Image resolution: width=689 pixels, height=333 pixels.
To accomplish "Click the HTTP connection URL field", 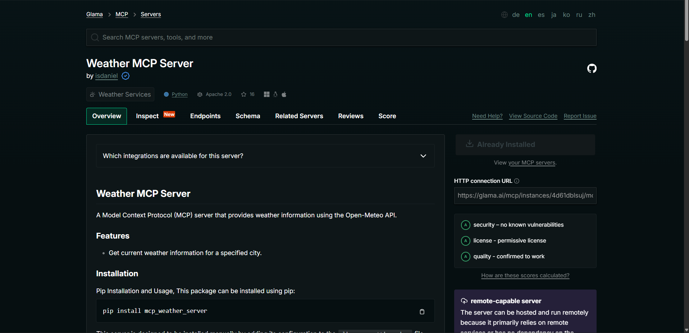I will pyautogui.click(x=525, y=195).
